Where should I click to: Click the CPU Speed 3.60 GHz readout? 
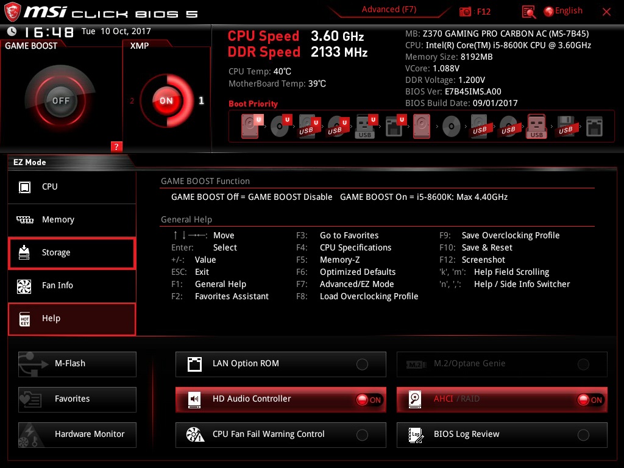pyautogui.click(x=296, y=36)
